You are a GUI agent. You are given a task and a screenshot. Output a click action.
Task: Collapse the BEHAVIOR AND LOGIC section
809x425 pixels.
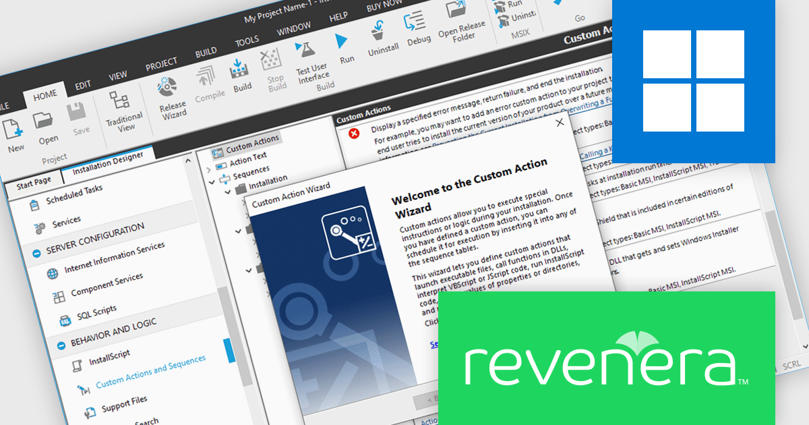pos(61,345)
